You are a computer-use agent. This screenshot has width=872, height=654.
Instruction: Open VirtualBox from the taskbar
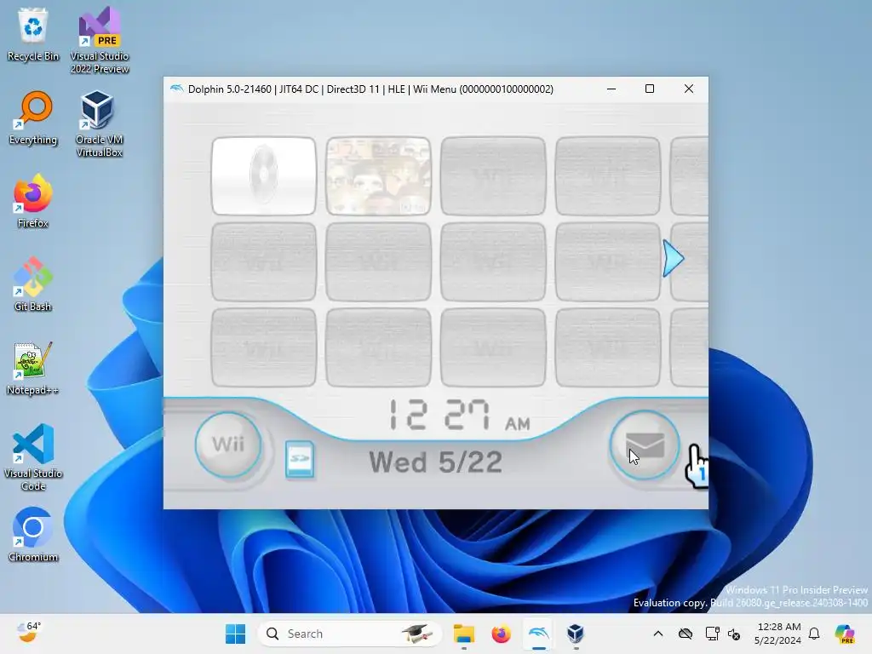coord(576,634)
